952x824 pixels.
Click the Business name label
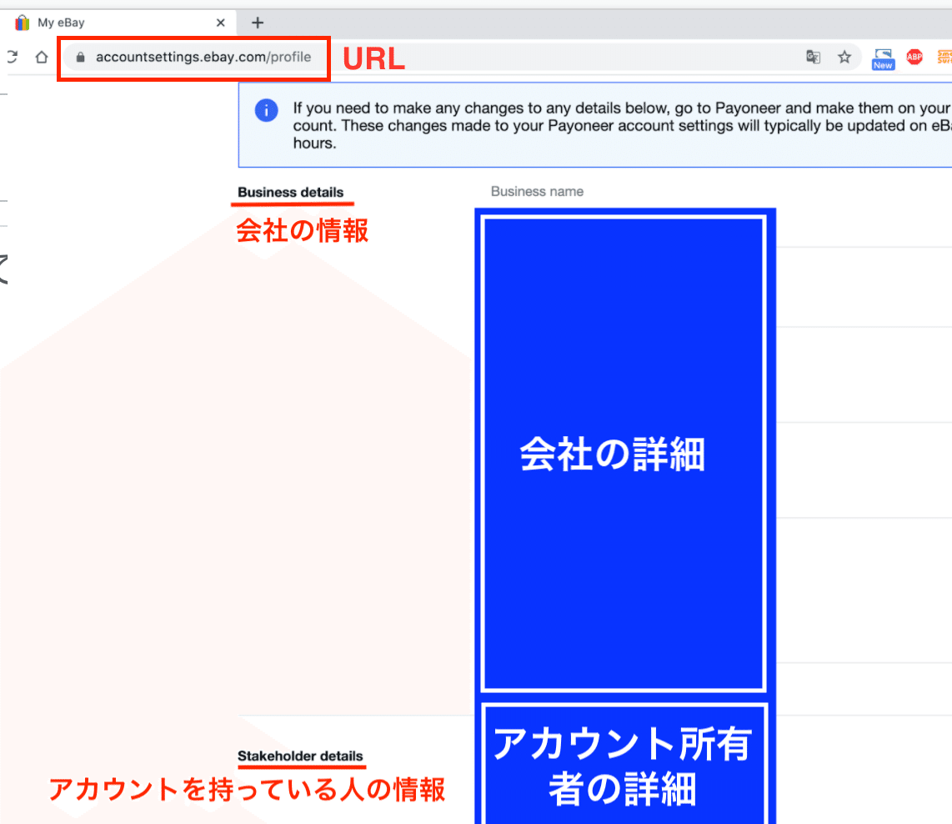coord(537,191)
